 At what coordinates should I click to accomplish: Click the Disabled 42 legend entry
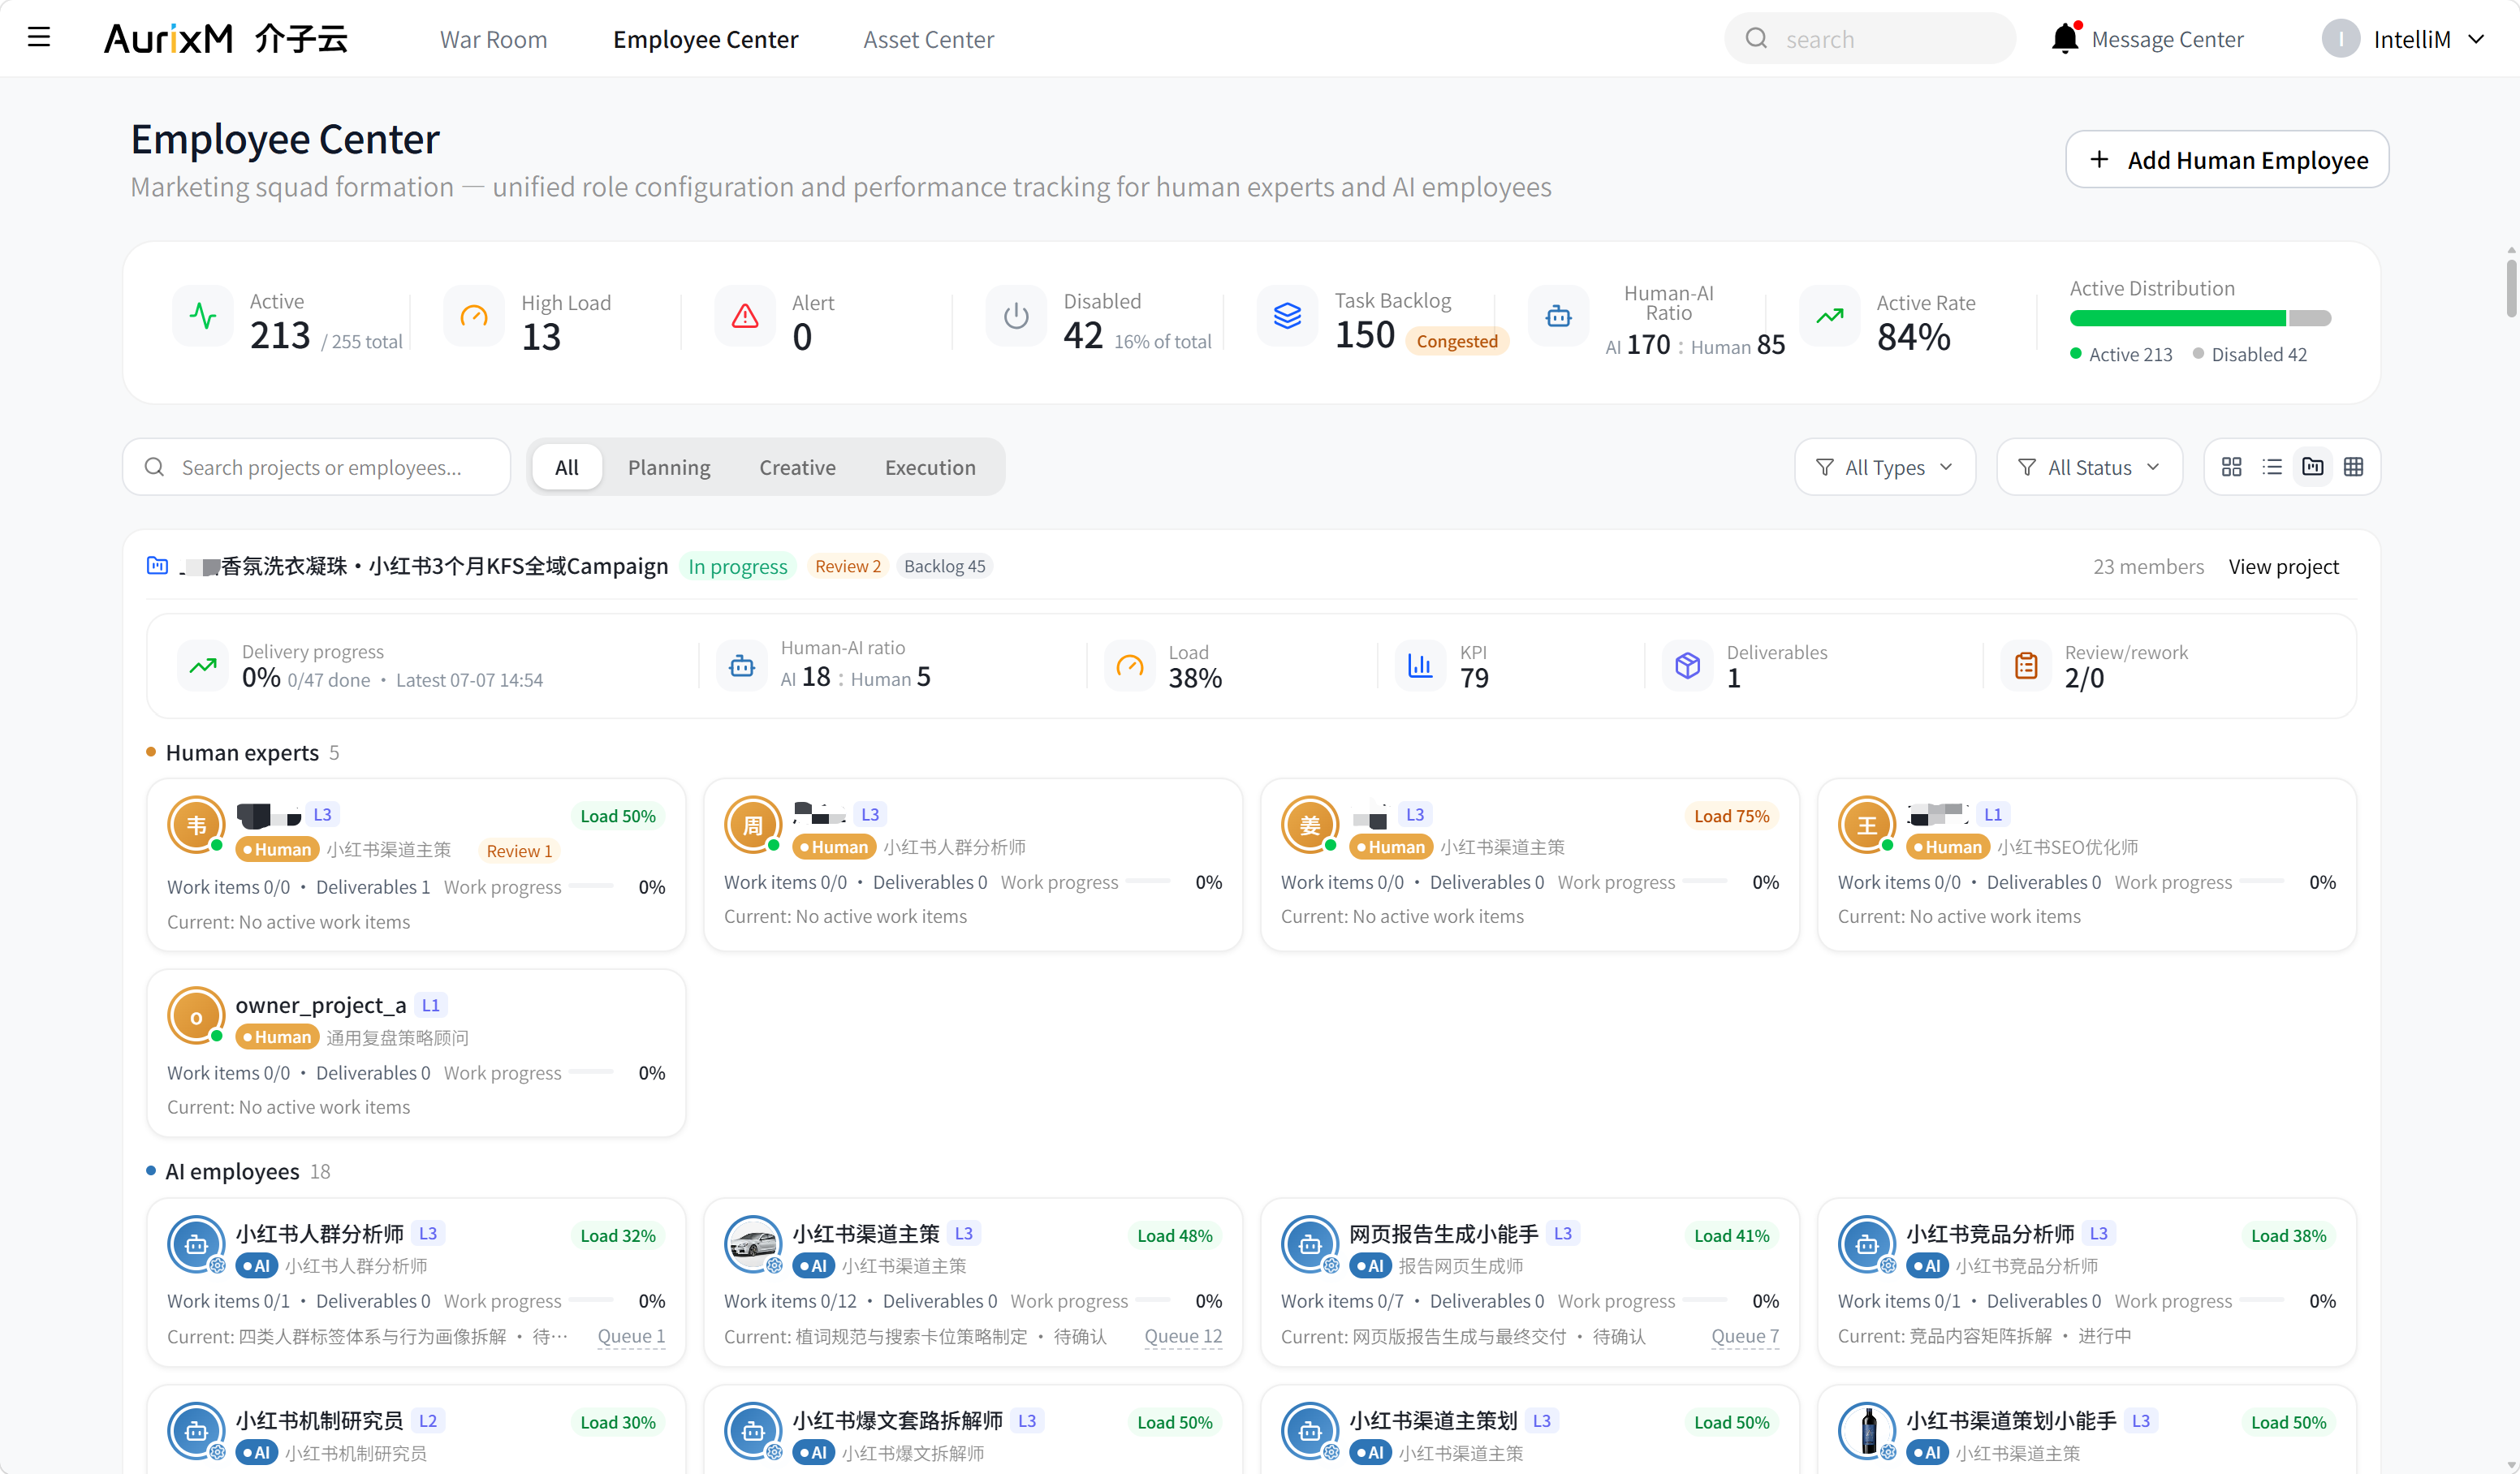(2250, 354)
